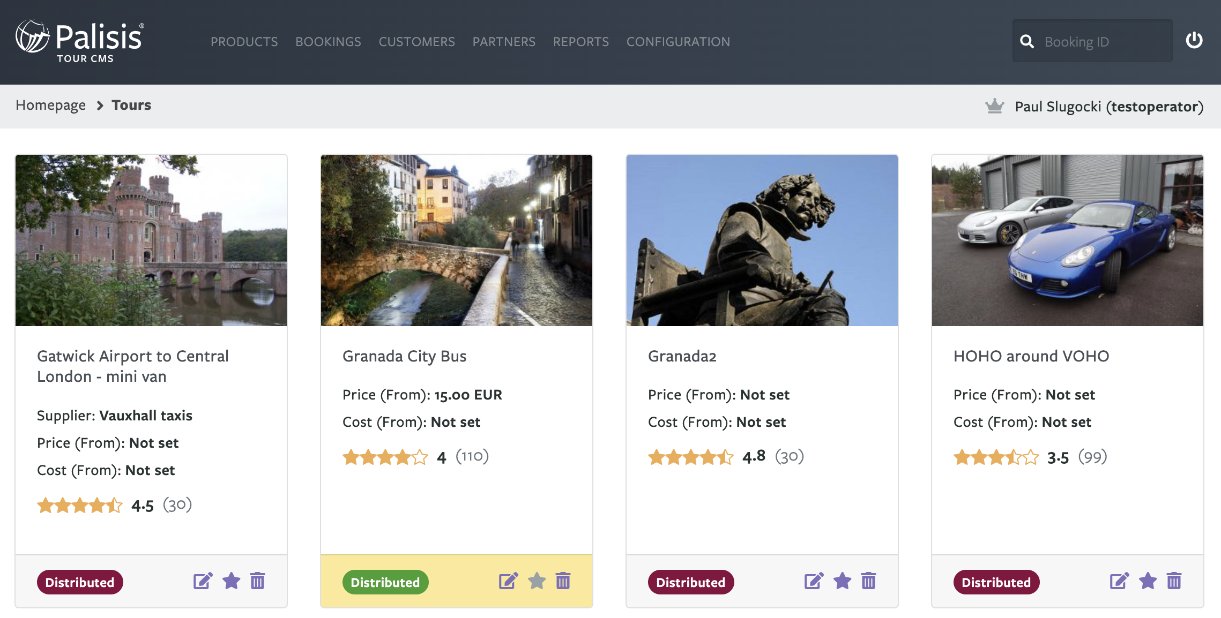Edit the Gatwick Airport tour
The height and width of the screenshot is (618, 1221).
tap(203, 581)
